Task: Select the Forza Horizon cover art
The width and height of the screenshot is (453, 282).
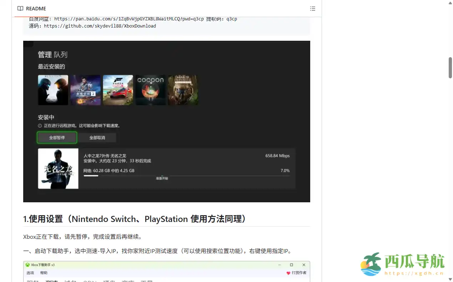Action: [118, 90]
